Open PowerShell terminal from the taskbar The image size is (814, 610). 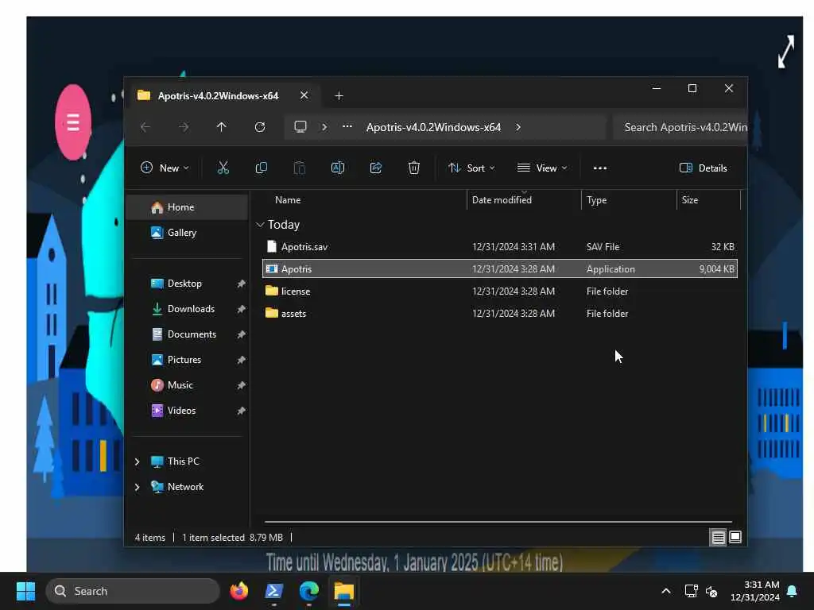point(274,591)
